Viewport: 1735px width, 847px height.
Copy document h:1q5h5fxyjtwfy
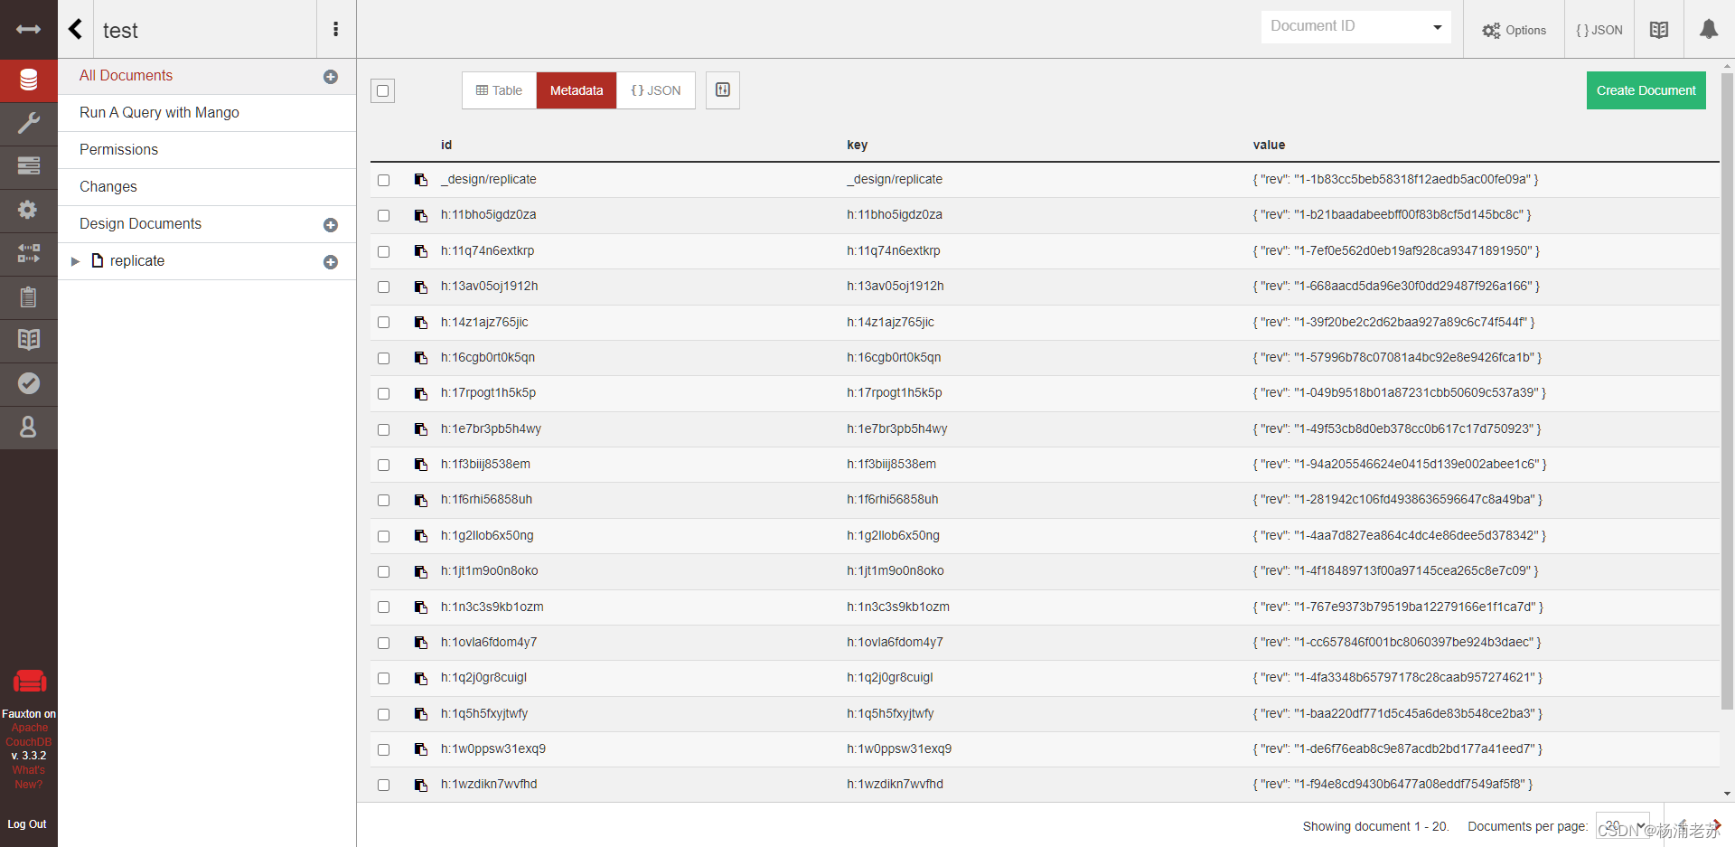[x=420, y=714]
